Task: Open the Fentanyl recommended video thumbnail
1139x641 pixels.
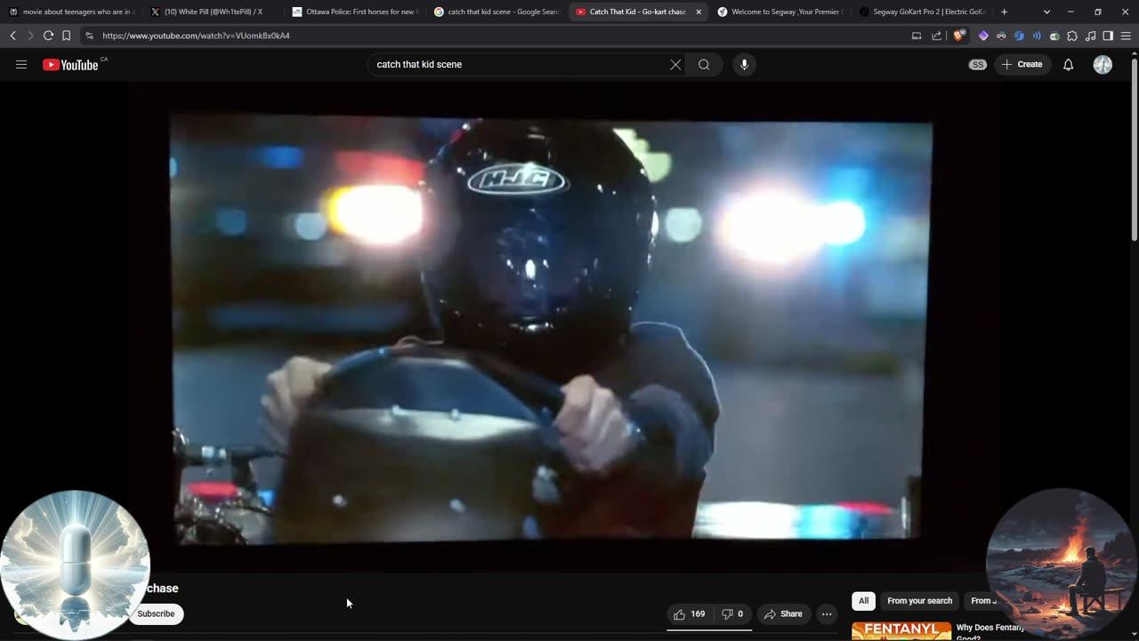Action: point(901,631)
